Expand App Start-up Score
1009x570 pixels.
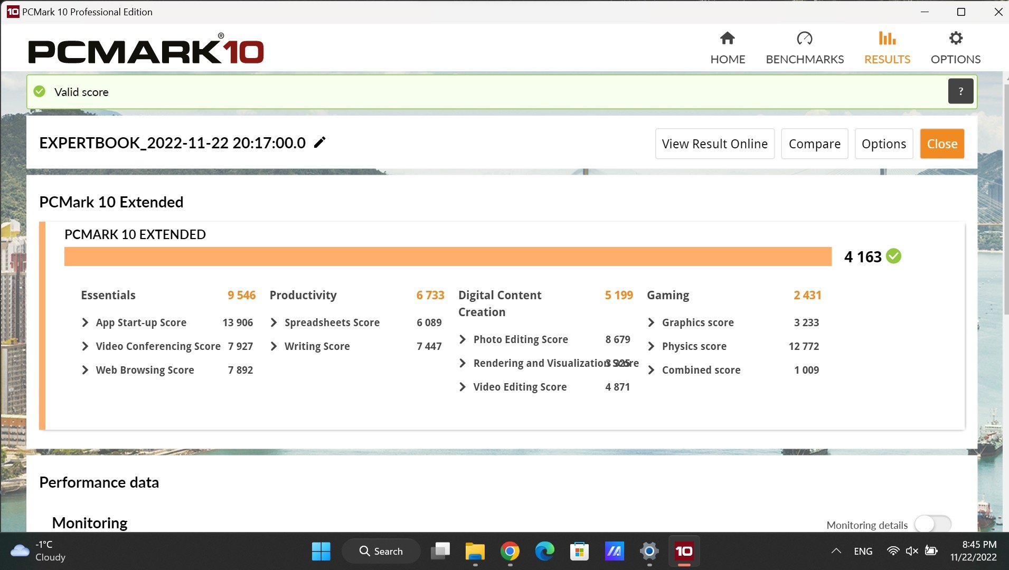[x=85, y=322]
